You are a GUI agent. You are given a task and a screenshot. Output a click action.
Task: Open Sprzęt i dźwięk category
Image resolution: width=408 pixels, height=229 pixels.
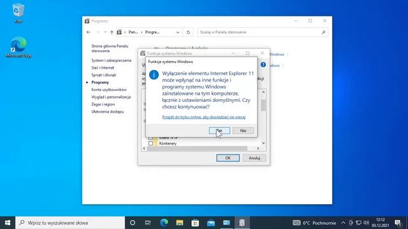click(x=103, y=75)
